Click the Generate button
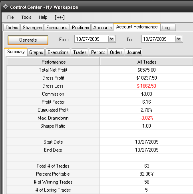 tap(28, 40)
